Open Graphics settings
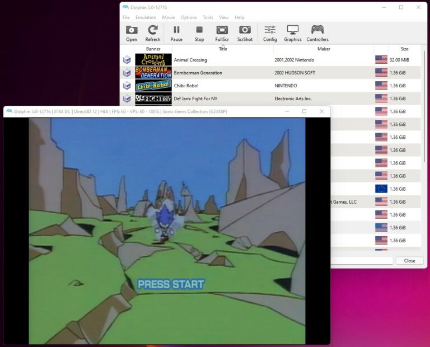Image resolution: width=430 pixels, height=347 pixels. click(292, 33)
